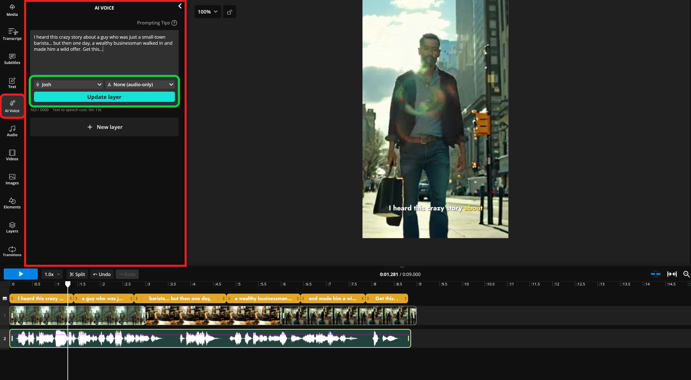Open the Josh voice dropdown
Image resolution: width=691 pixels, height=380 pixels.
68,84
